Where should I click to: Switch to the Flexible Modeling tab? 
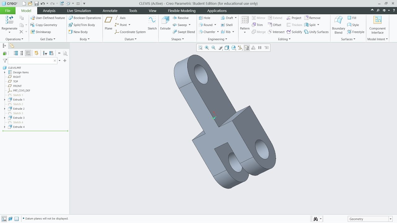pos(182,11)
